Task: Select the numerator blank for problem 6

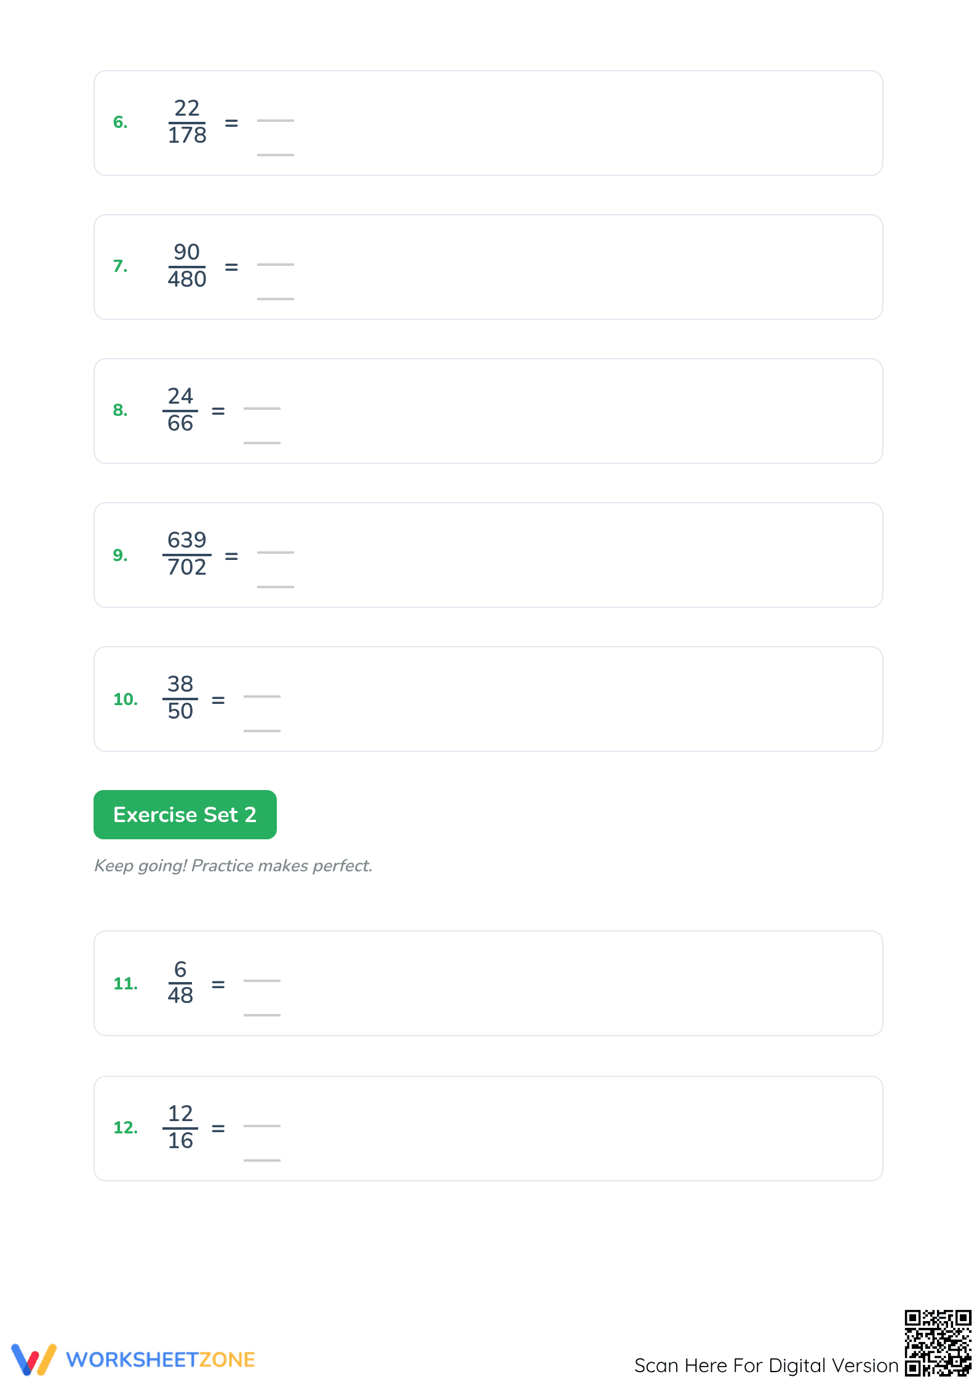Action: click(275, 113)
